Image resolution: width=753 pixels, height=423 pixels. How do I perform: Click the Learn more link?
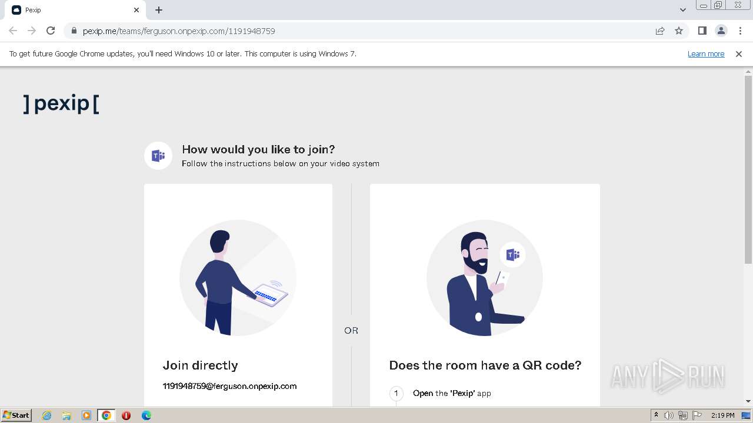[x=706, y=54]
